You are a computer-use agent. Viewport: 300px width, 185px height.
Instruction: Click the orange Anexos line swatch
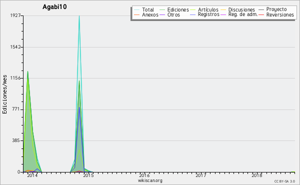(x=137, y=14)
